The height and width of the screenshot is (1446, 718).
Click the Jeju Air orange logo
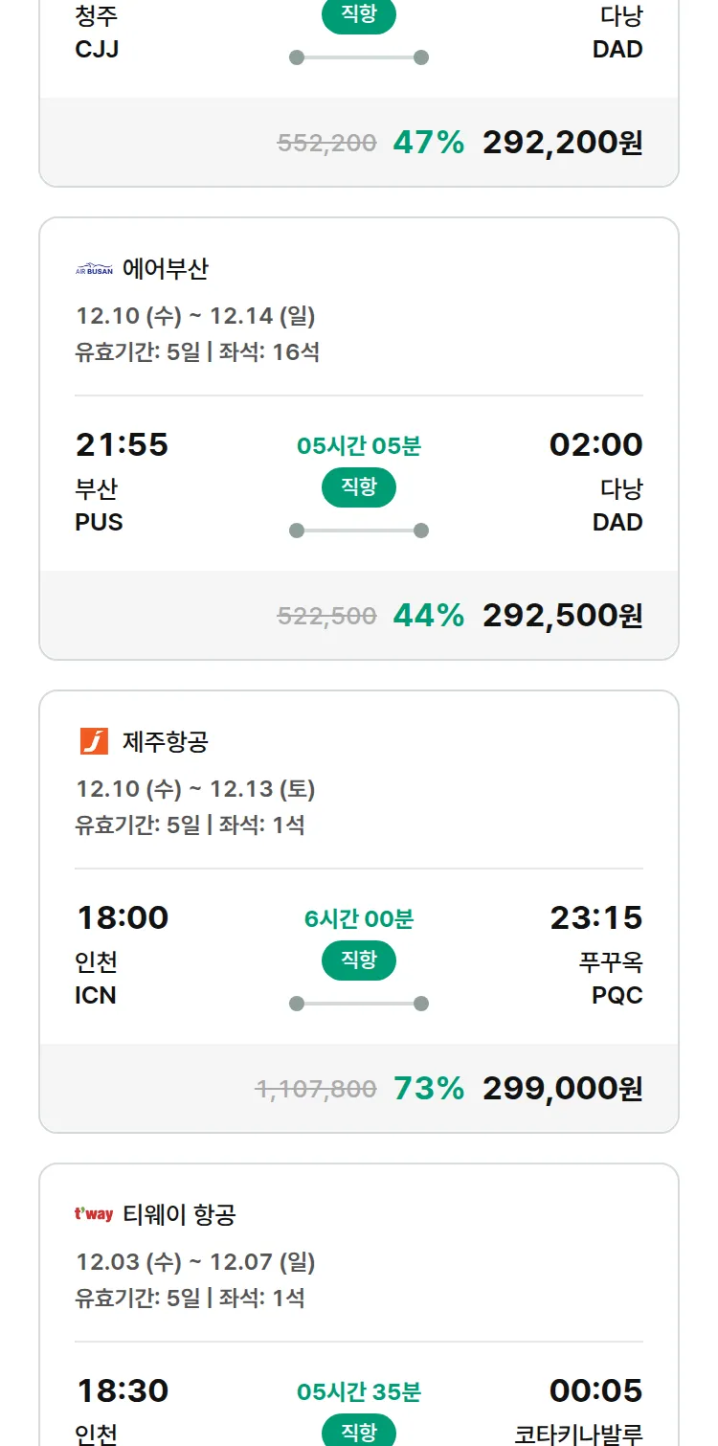[x=94, y=741]
